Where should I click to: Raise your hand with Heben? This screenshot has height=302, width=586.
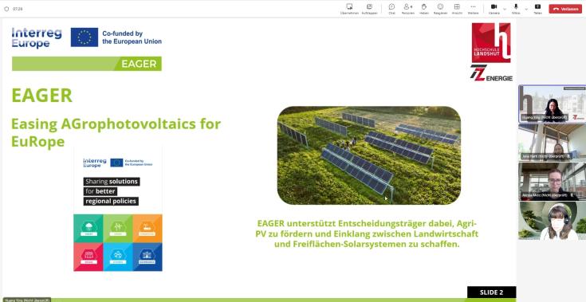(x=424, y=9)
